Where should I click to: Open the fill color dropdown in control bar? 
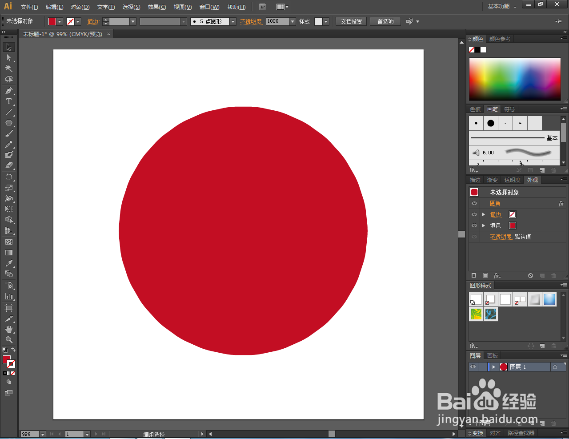point(60,21)
